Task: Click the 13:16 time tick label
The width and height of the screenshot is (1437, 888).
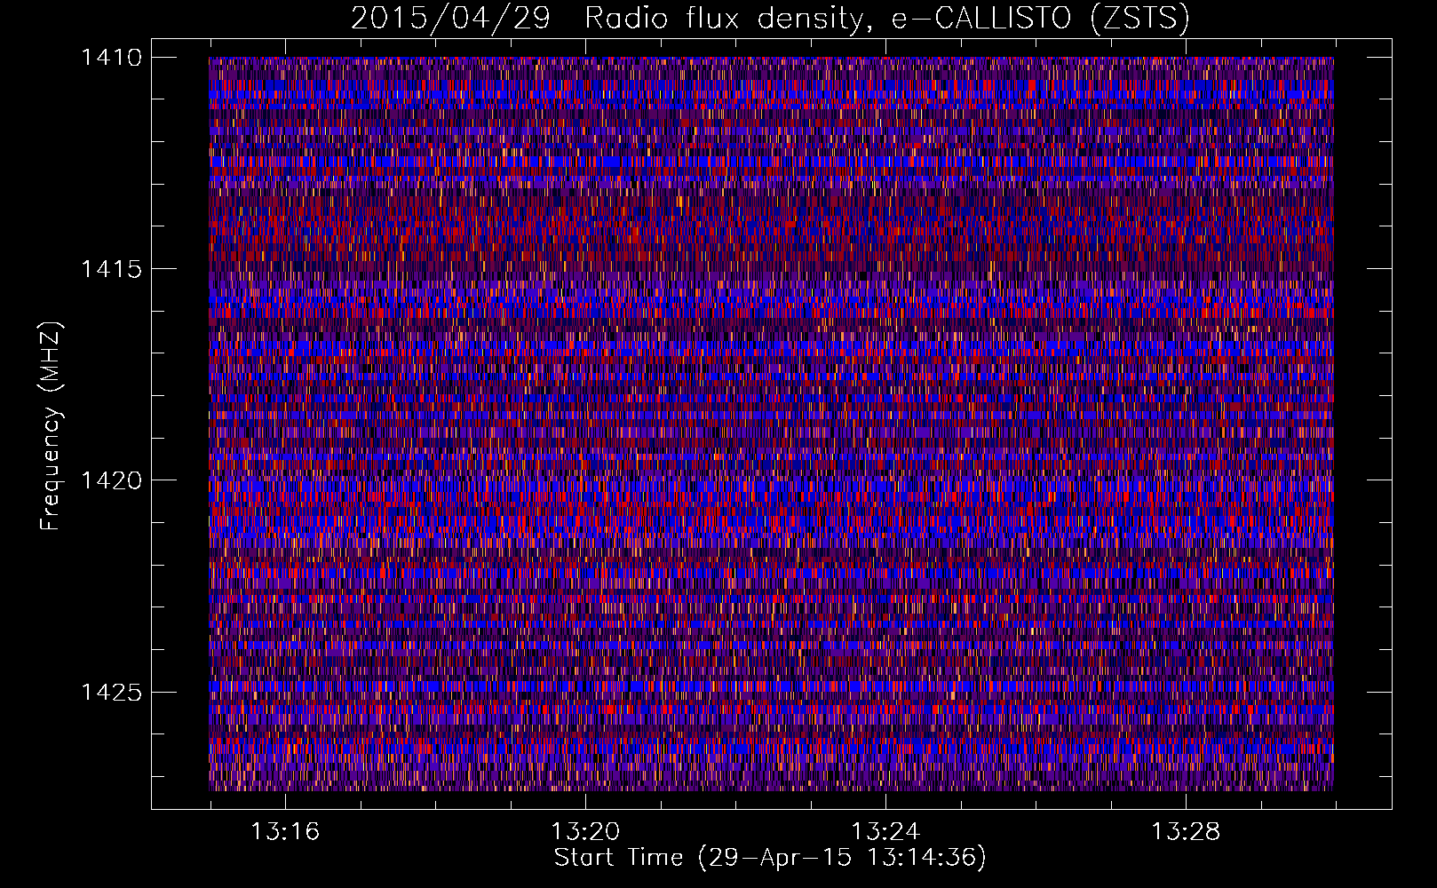Action: coord(284,832)
